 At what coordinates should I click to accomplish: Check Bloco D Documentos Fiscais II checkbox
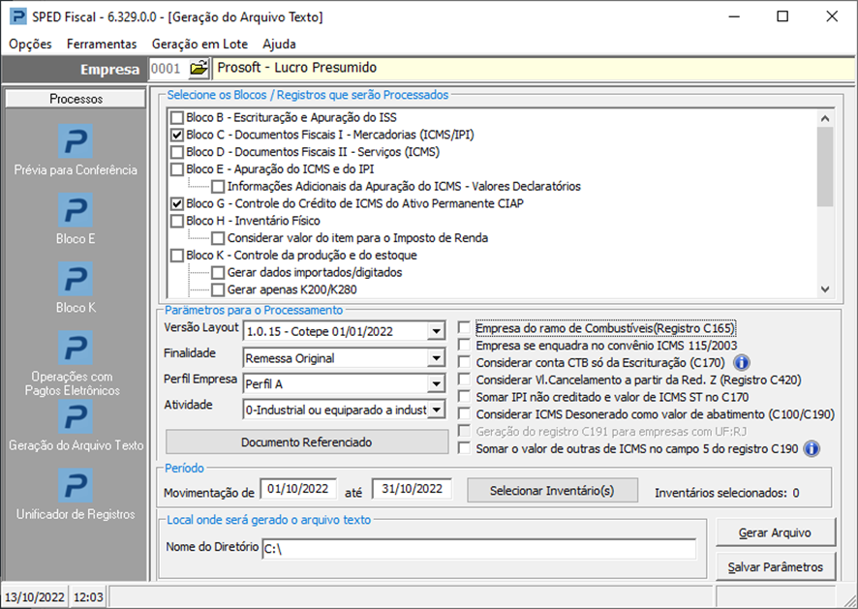pos(177,152)
